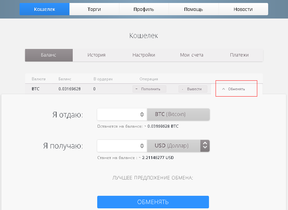
Task: Click the Операция column header
Action: coord(149,79)
